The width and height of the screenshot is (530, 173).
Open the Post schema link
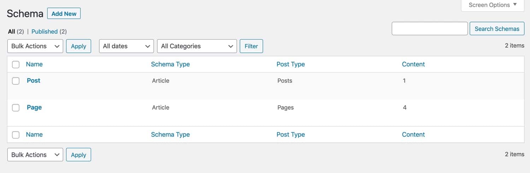tap(34, 80)
